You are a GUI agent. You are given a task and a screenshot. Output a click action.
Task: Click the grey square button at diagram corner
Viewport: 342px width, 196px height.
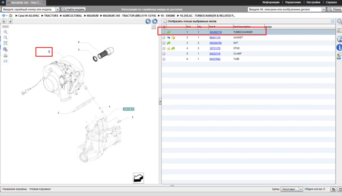(x=154, y=27)
